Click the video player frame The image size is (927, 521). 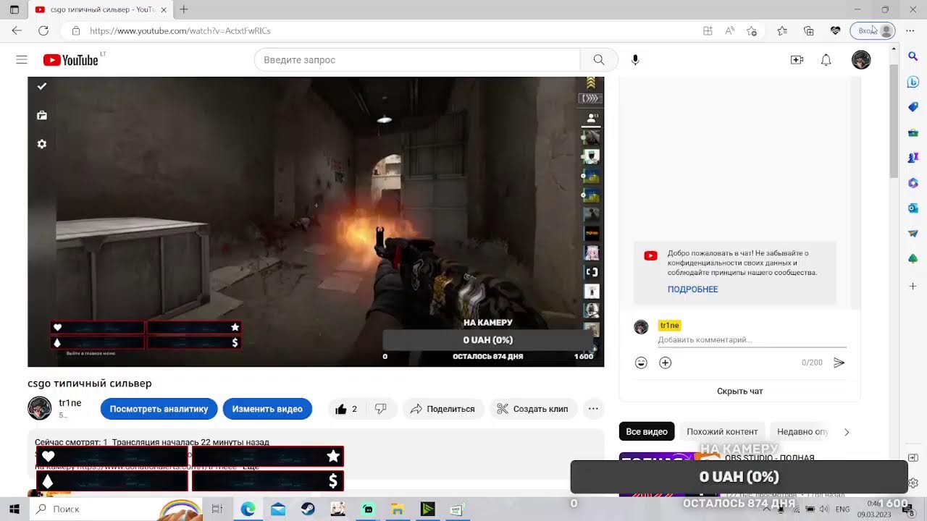click(316, 221)
